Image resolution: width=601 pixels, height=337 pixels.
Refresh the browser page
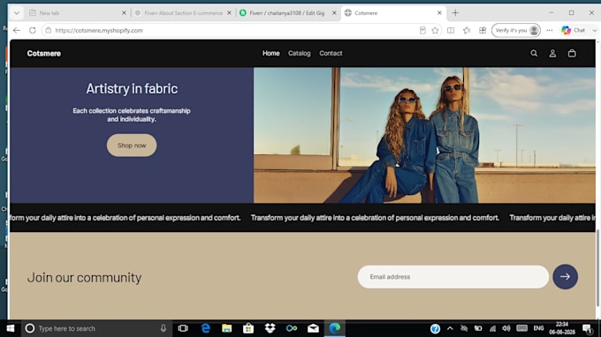pyautogui.click(x=32, y=30)
